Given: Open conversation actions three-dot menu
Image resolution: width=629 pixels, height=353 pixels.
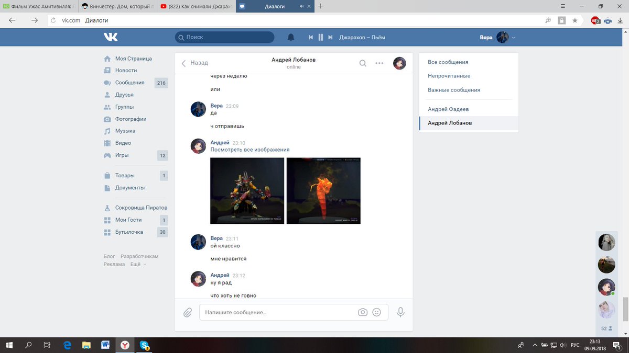Looking at the screenshot, I should 379,63.
